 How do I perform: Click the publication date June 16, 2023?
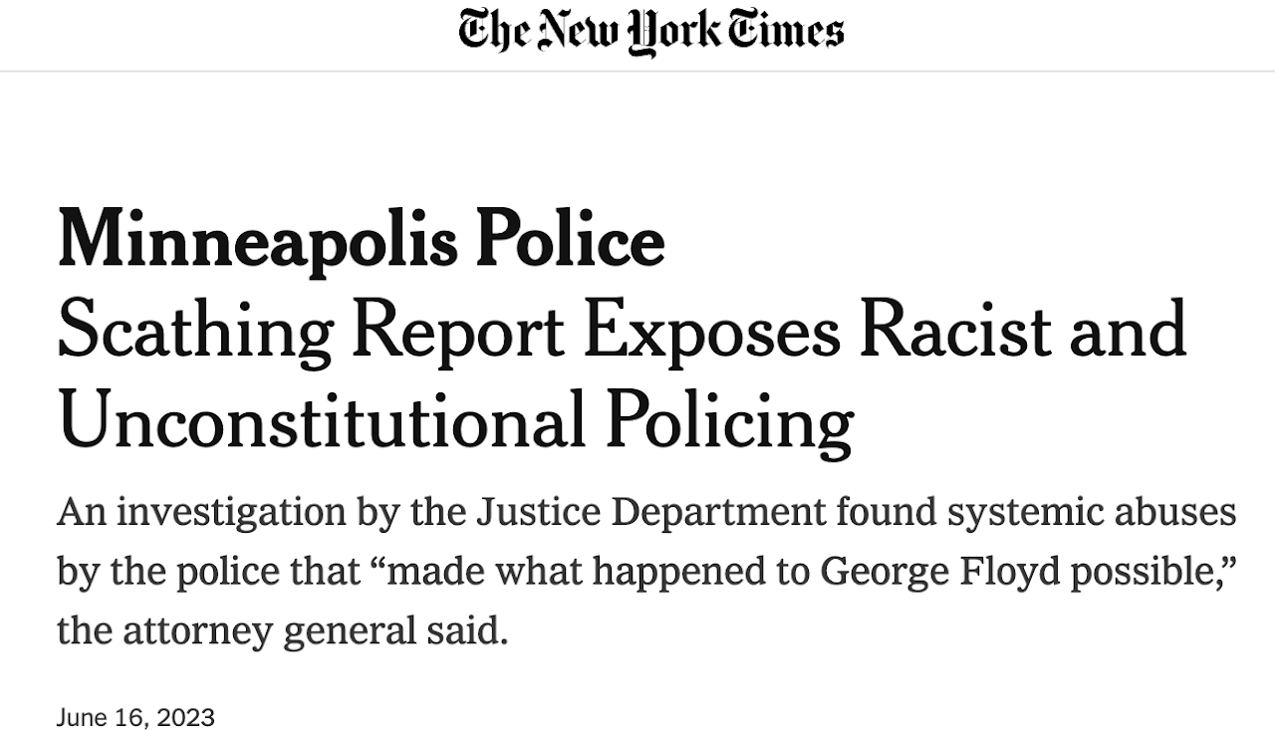click(x=135, y=717)
